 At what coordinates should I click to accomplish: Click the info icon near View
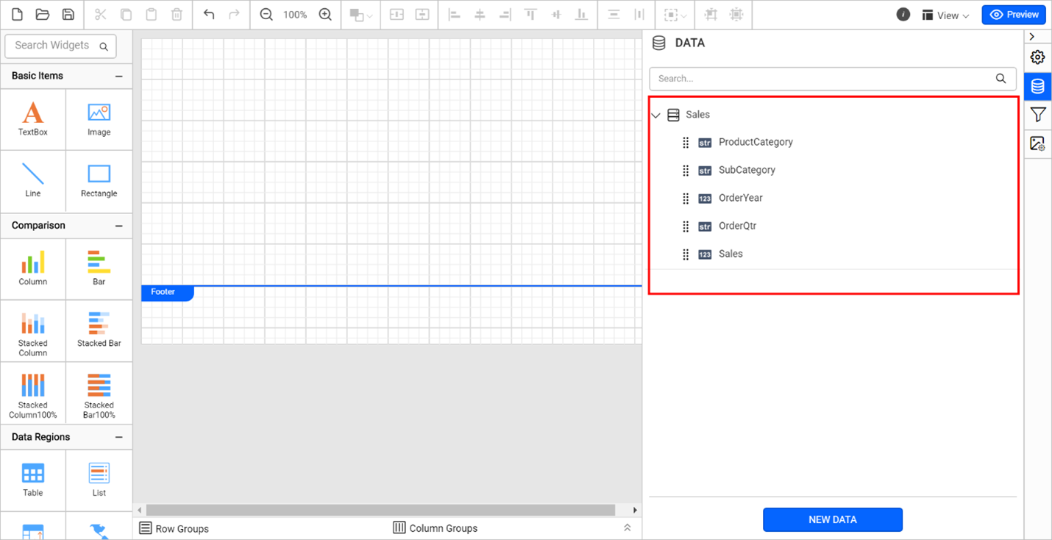pos(903,15)
